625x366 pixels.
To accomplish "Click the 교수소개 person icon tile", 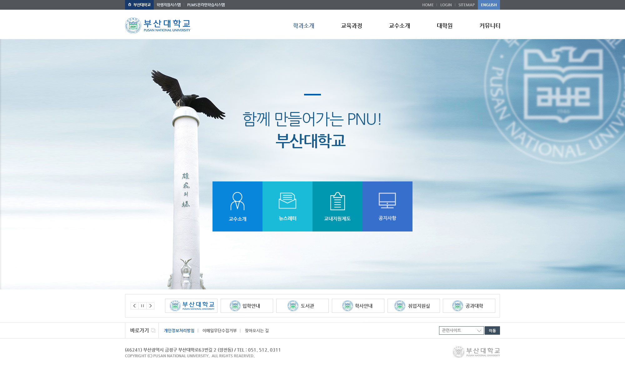I will click(237, 206).
